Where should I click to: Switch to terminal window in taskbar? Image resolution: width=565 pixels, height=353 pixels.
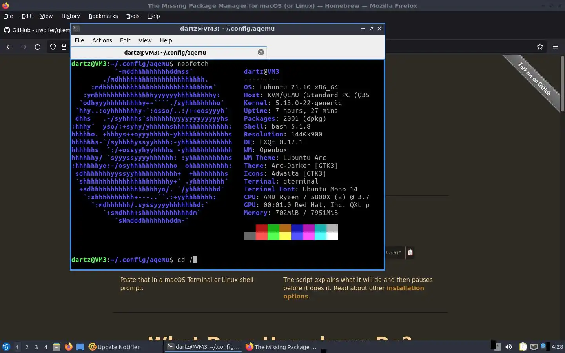tap(203, 347)
